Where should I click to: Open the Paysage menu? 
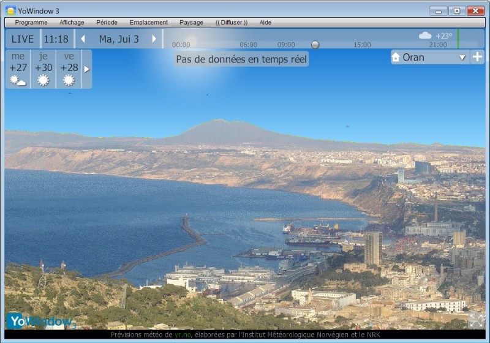tap(191, 23)
